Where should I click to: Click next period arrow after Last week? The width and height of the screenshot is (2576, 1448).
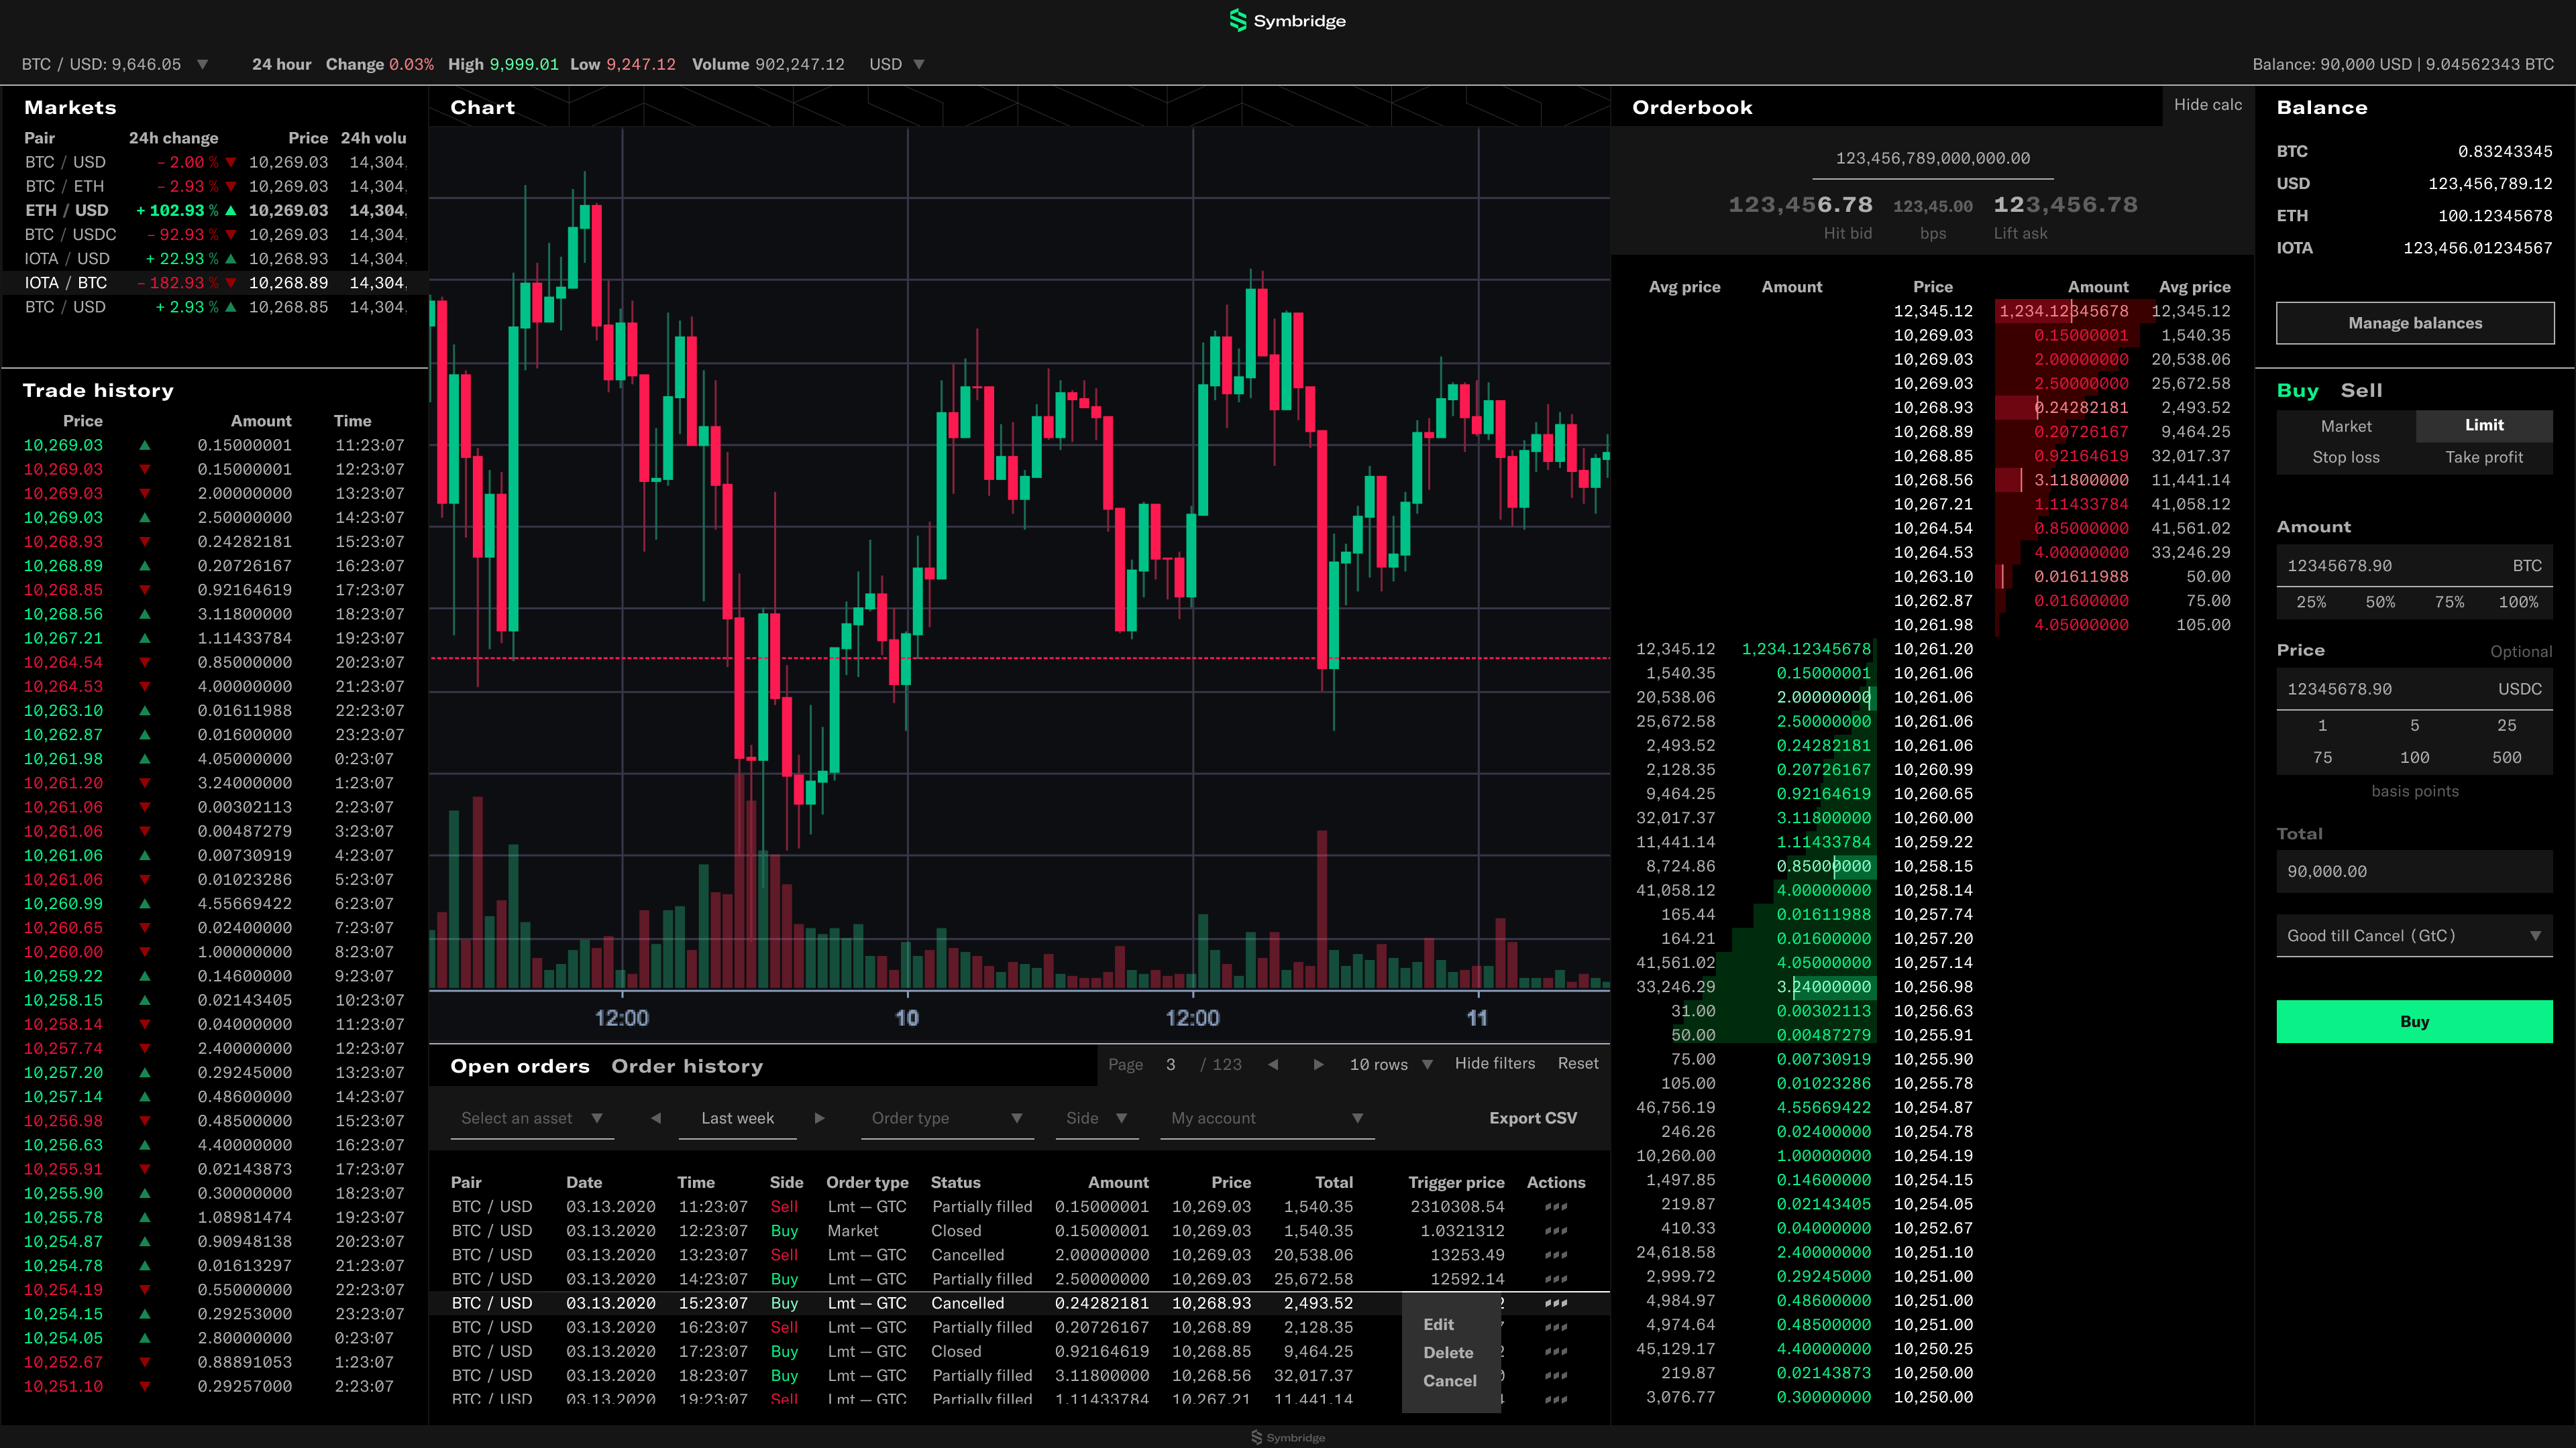pos(819,1118)
